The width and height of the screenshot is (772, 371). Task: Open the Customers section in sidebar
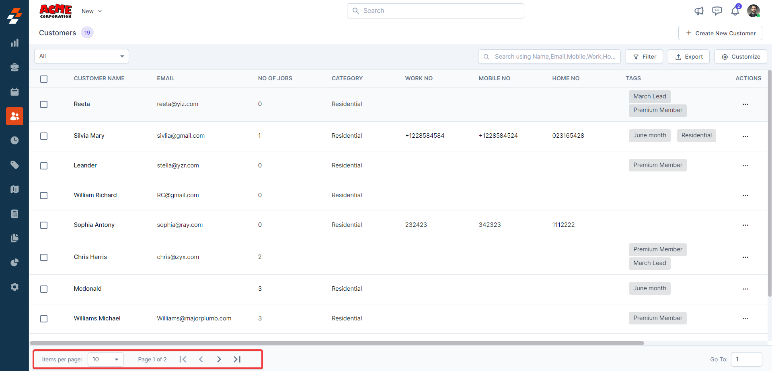click(x=14, y=116)
